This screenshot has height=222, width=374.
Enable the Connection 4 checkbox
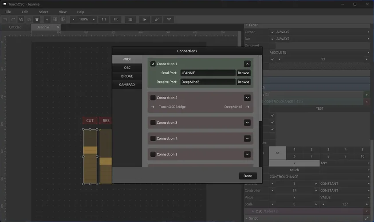pyautogui.click(x=153, y=139)
